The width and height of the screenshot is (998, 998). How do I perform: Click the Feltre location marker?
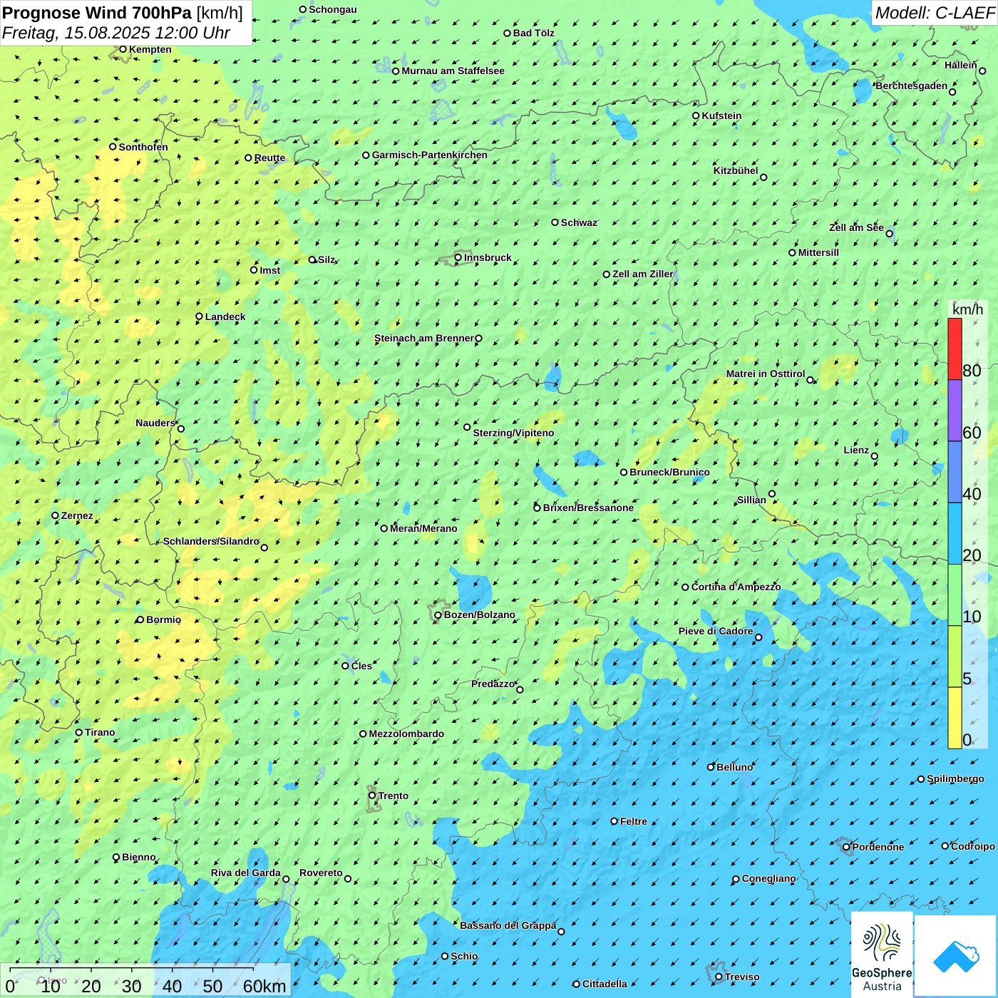(x=614, y=821)
